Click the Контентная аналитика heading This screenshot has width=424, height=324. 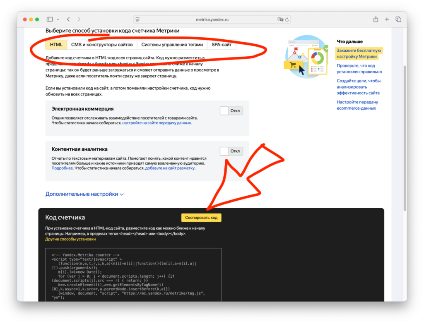[x=79, y=149]
